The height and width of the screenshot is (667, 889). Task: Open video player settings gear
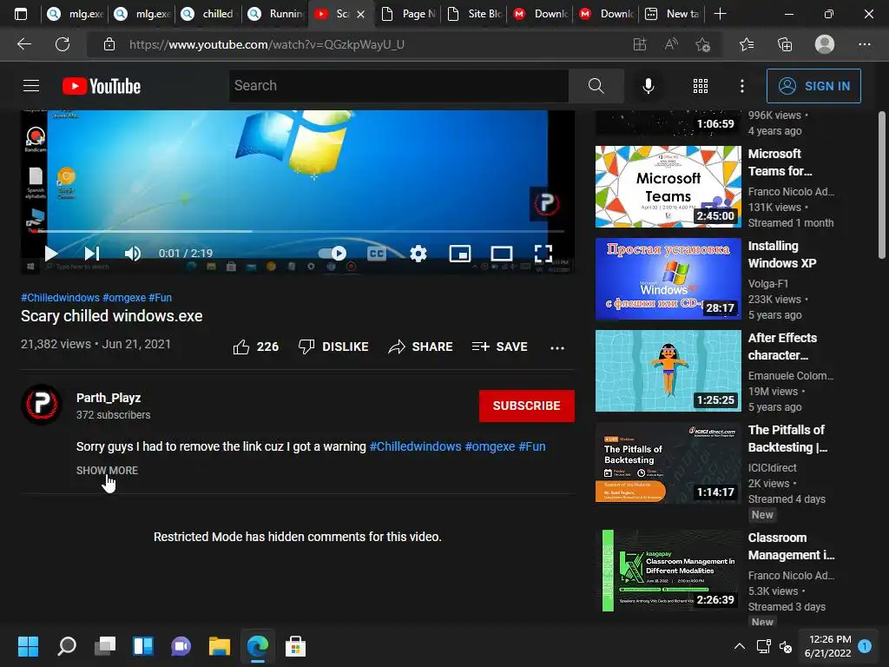tap(418, 254)
